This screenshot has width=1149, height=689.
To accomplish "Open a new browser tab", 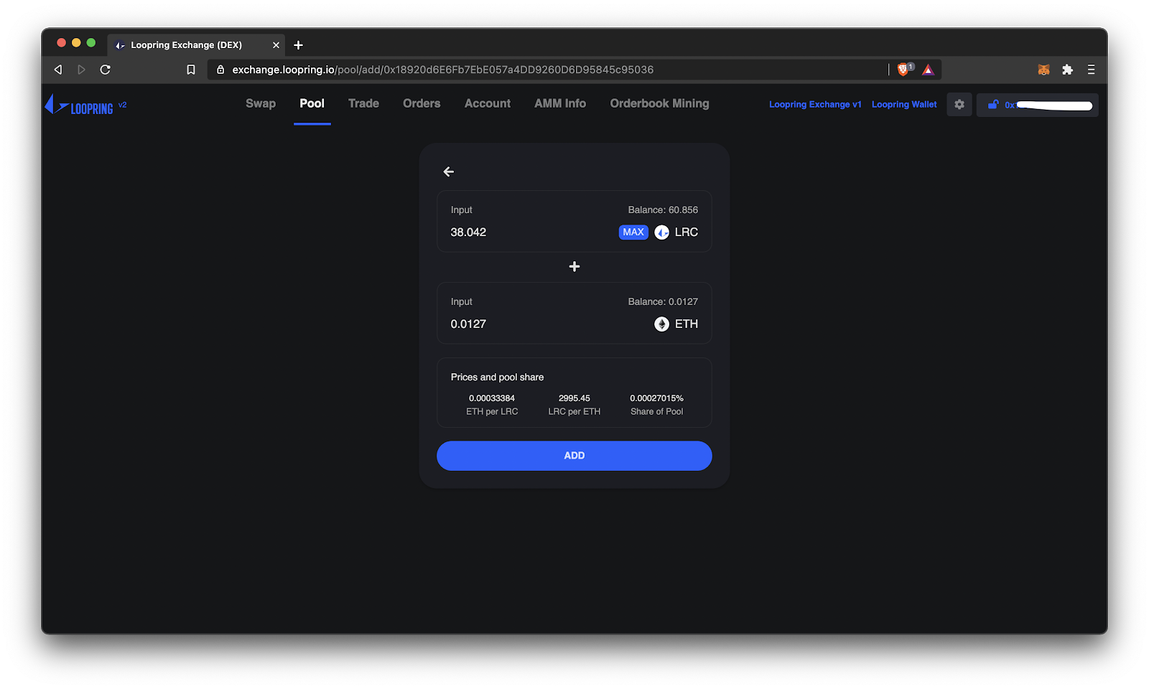I will click(x=299, y=45).
